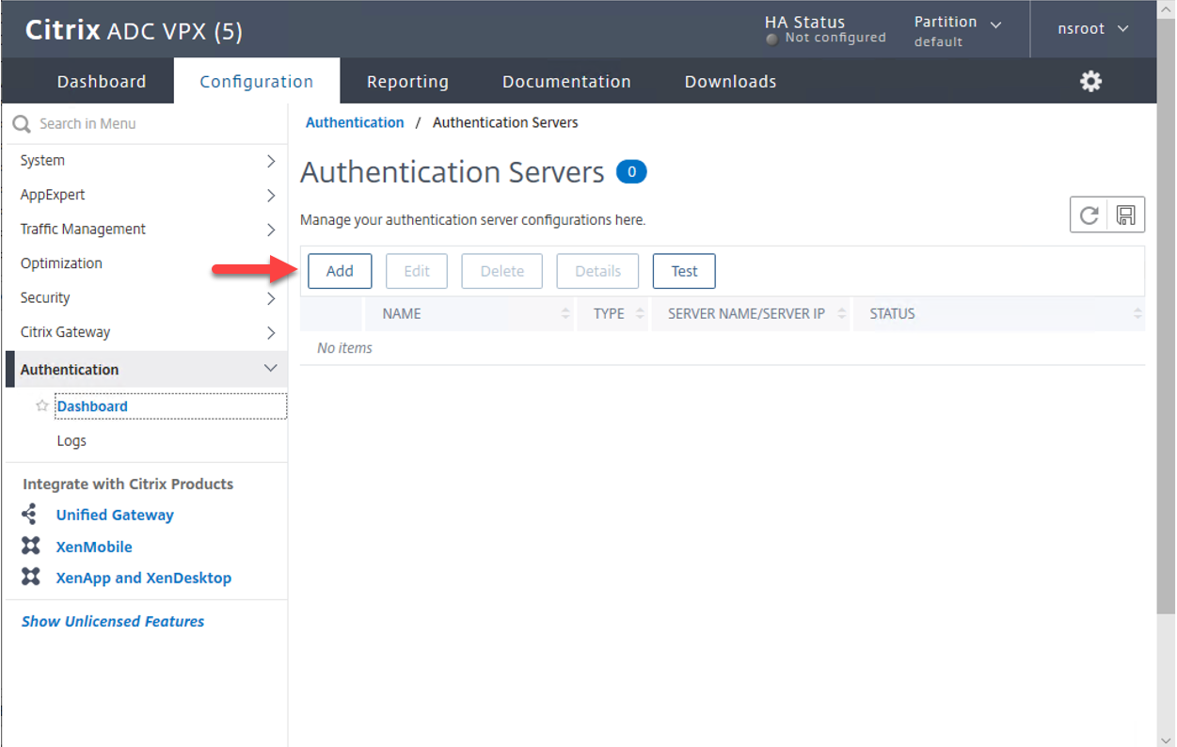
Task: Click the scrollbar down arrow
Action: click(x=1166, y=739)
